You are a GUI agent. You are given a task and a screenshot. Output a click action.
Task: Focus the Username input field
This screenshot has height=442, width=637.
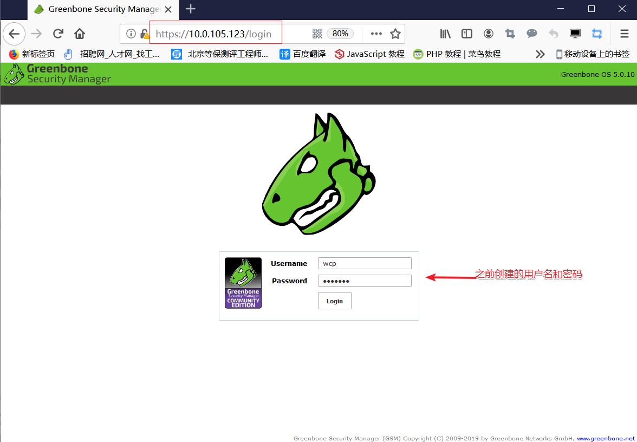pyautogui.click(x=365, y=263)
